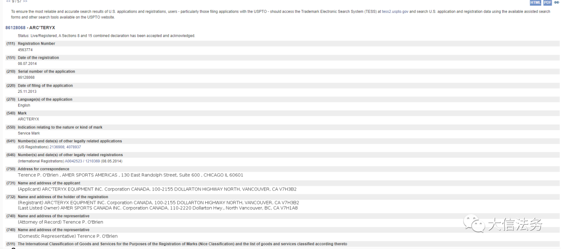Go to previous record with << arrows
This screenshot has width=561, height=249.
click(x=8, y=1)
